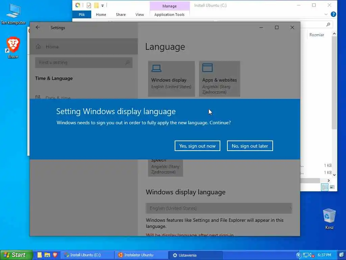Switch to large icons view in Explorer
The width and height of the screenshot is (346, 260).
(332, 187)
